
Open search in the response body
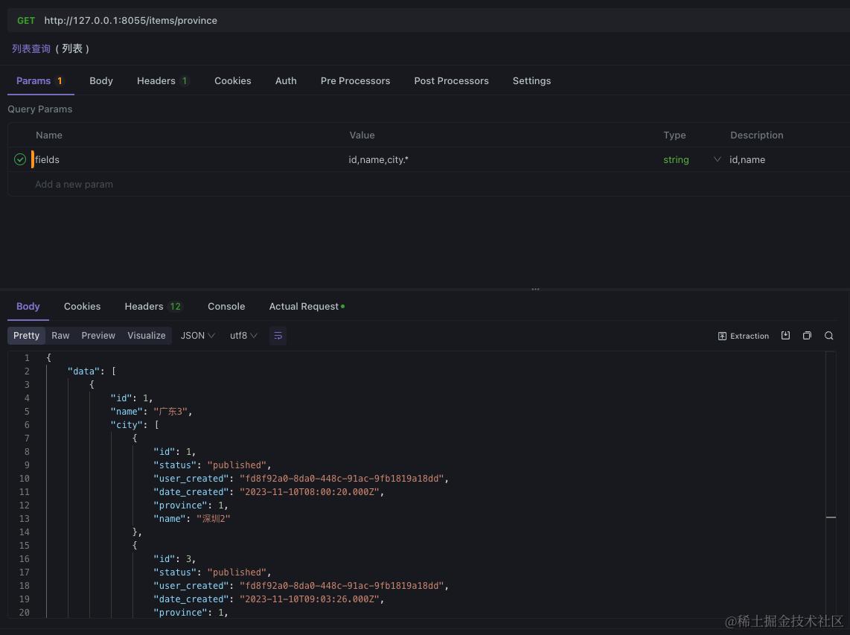(x=829, y=336)
